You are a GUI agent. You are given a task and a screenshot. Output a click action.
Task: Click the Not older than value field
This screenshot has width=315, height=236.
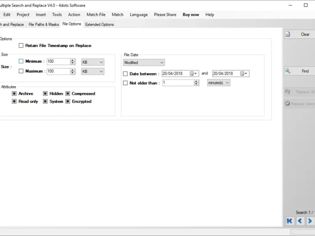(x=178, y=83)
